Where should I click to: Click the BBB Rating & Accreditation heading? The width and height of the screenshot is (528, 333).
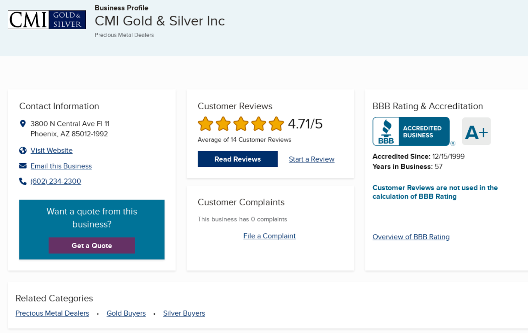428,106
